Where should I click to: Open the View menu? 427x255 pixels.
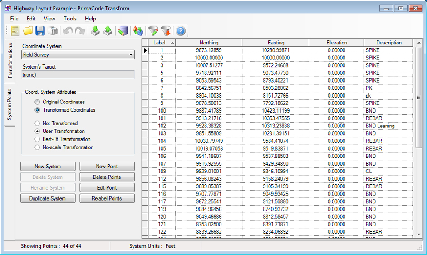[49, 19]
